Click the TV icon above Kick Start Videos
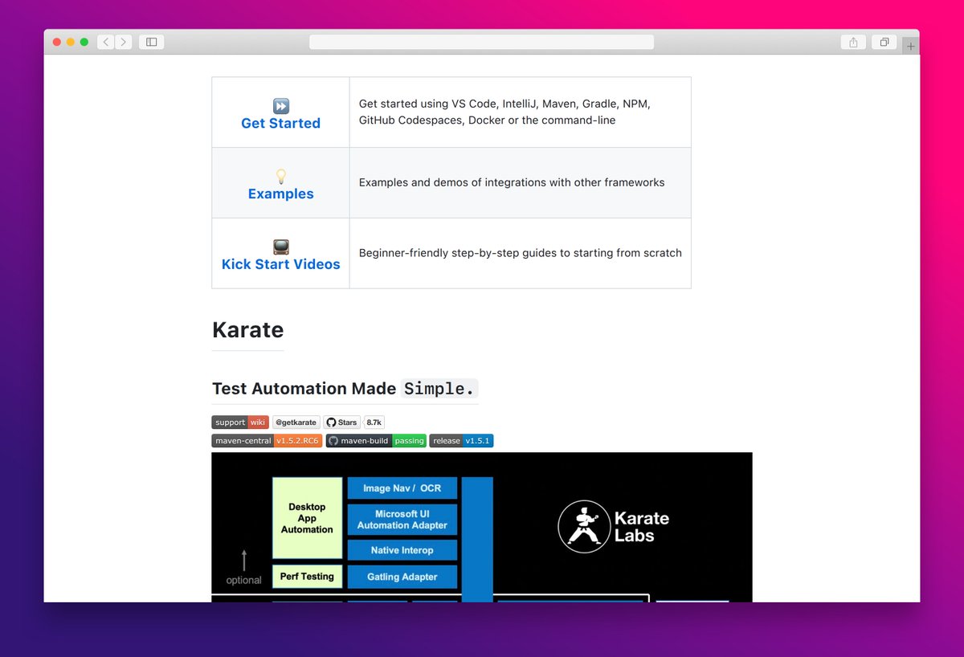 280,247
